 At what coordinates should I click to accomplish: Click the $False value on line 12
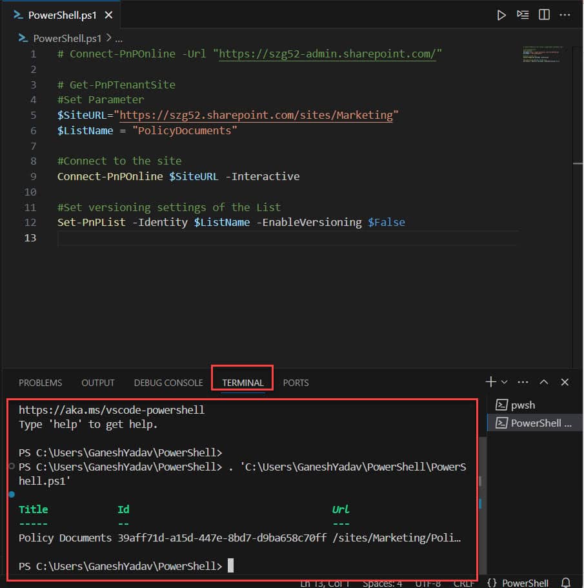pyautogui.click(x=387, y=222)
